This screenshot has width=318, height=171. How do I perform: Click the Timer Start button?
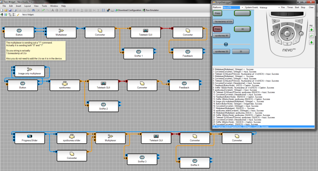click(x=297, y=7)
